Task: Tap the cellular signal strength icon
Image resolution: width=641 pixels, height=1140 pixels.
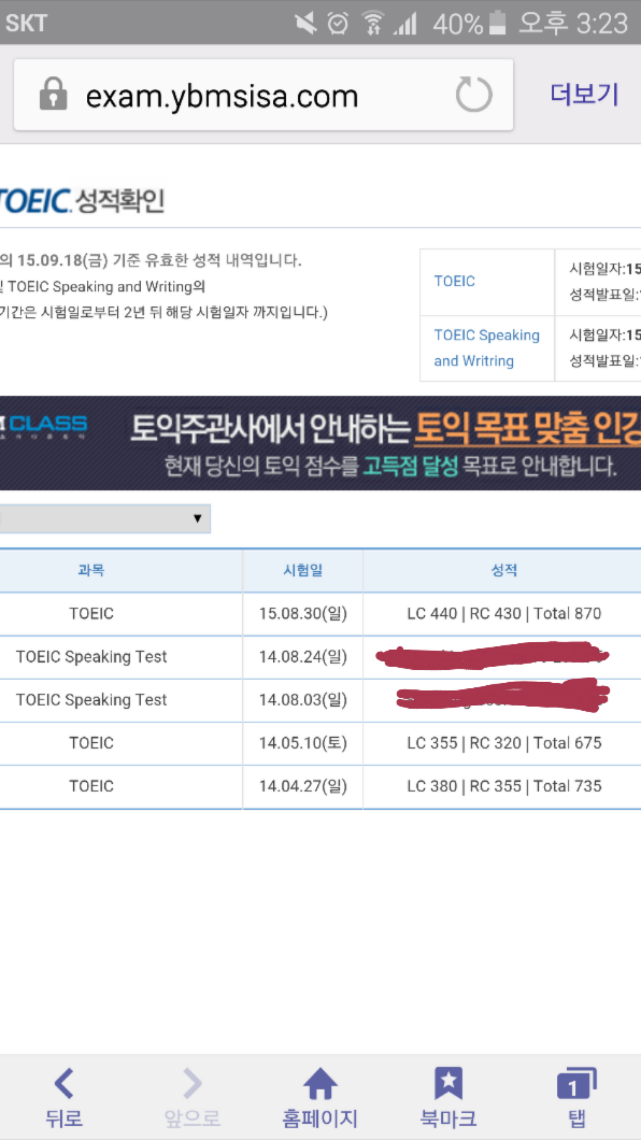Action: [405, 23]
